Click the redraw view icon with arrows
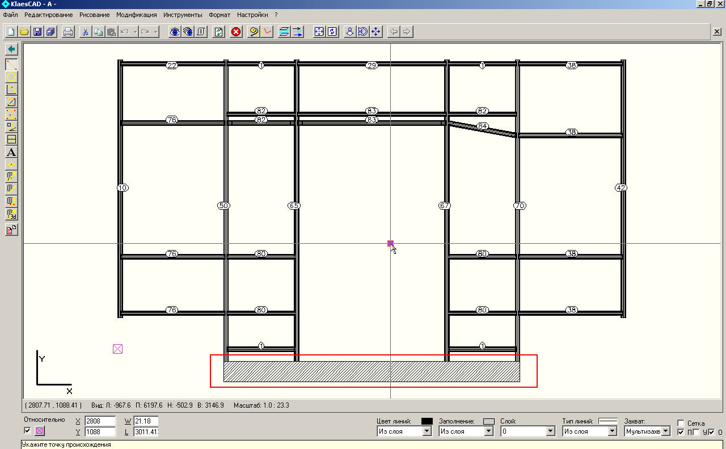 [332, 32]
